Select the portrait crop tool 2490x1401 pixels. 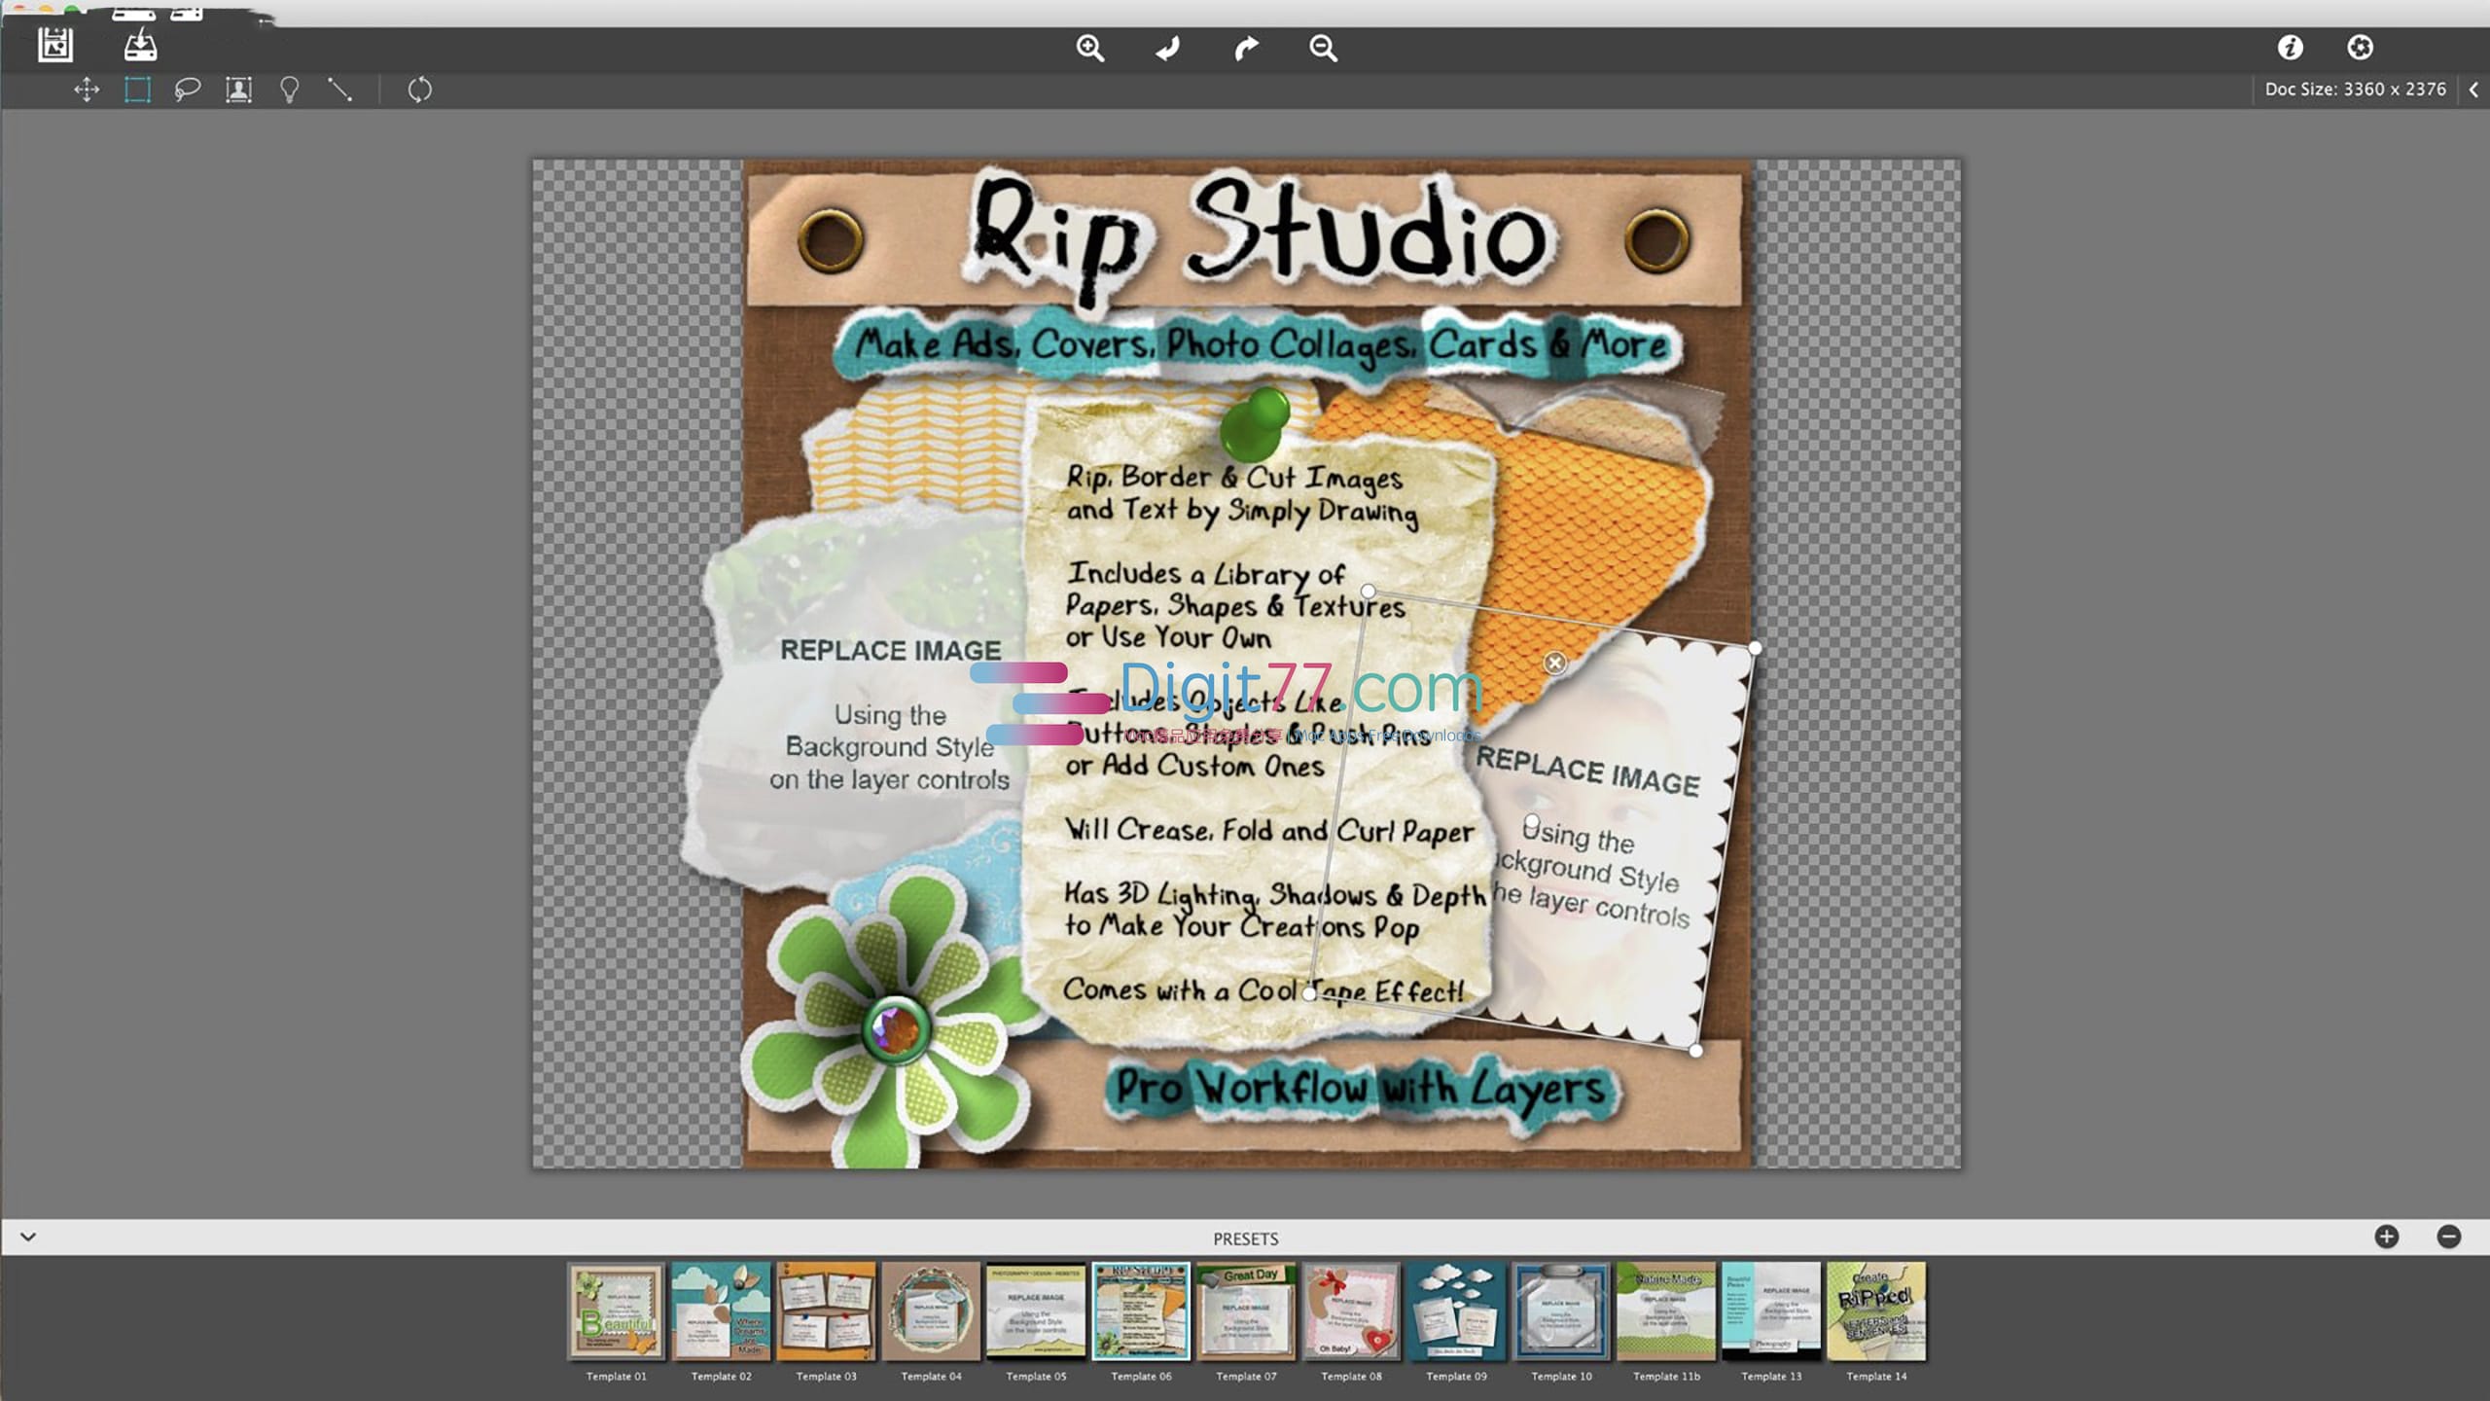click(238, 90)
